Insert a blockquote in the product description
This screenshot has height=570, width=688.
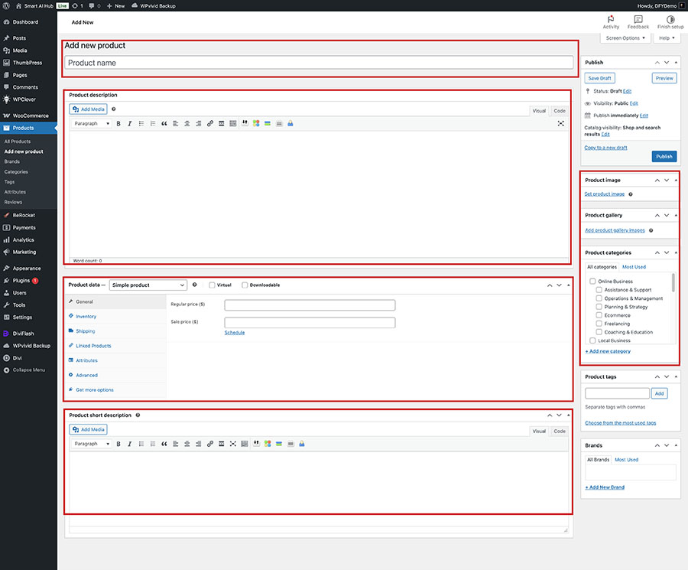click(x=164, y=123)
